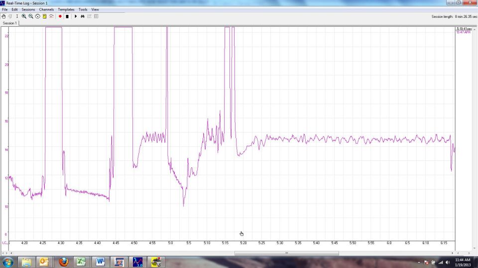The width and height of the screenshot is (478, 268).
Task: Show hidden system tray icons
Action: click(x=419, y=263)
